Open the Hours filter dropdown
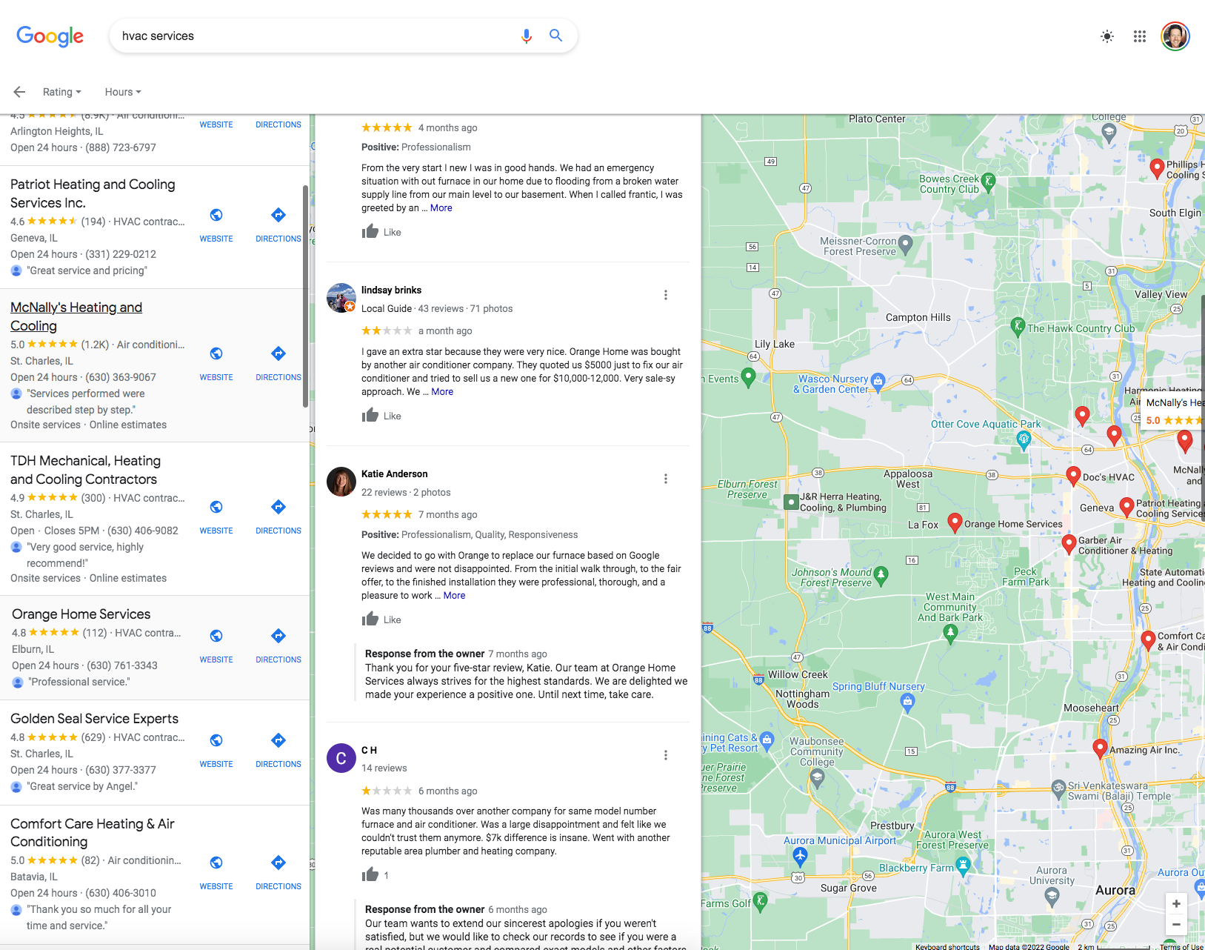The width and height of the screenshot is (1205, 950). click(123, 92)
